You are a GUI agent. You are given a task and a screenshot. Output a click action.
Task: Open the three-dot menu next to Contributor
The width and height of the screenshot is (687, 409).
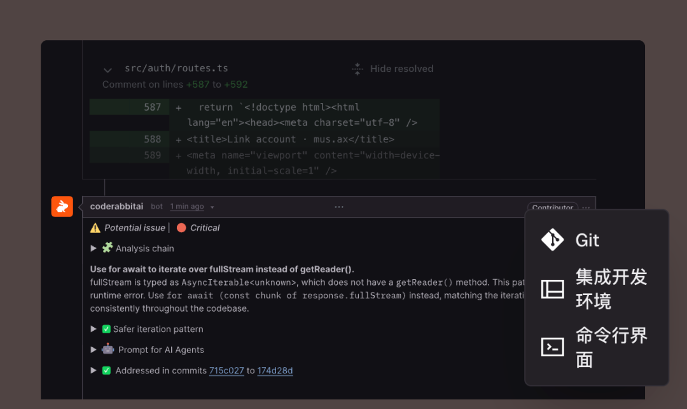(586, 207)
